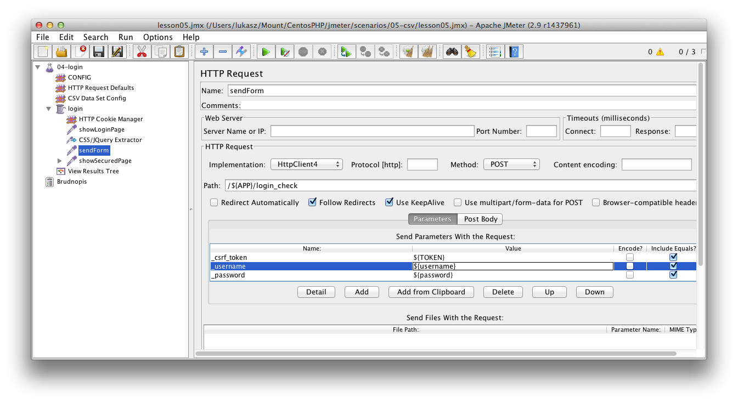
Task: Open the File menu
Action: tap(42, 37)
